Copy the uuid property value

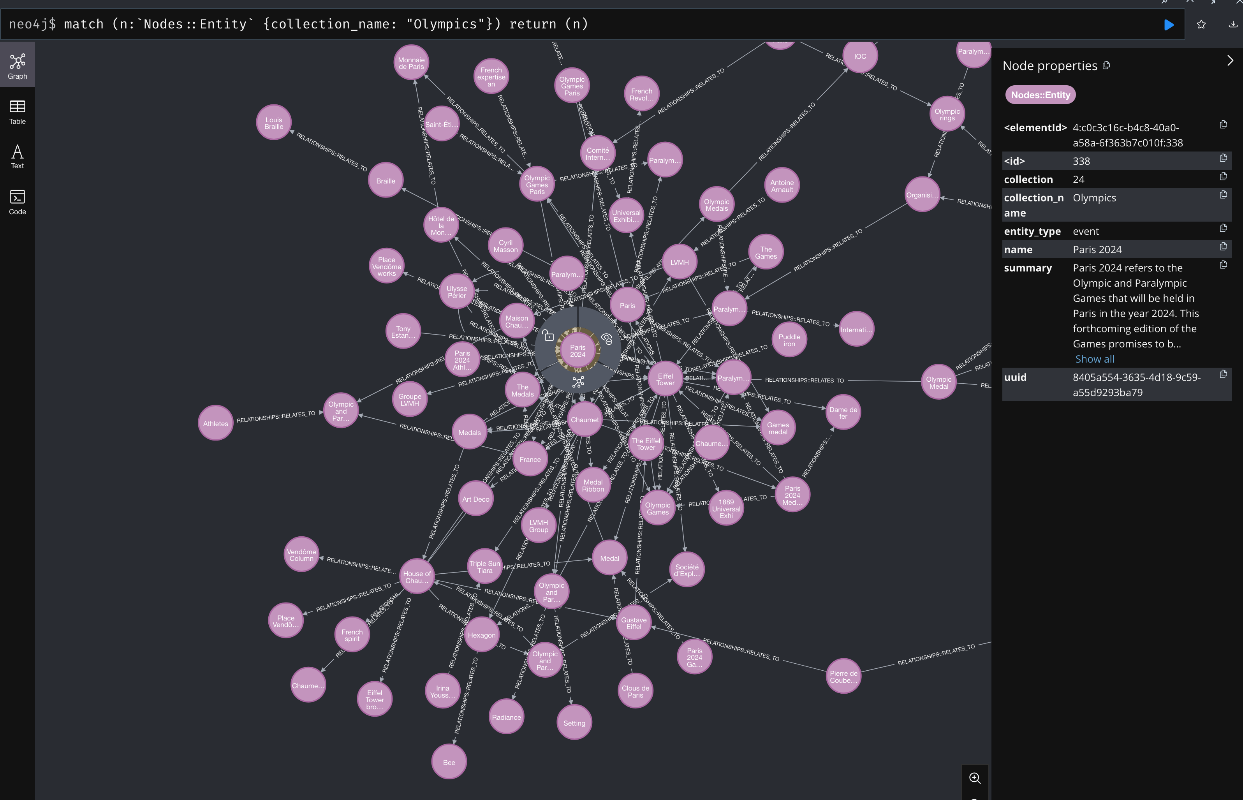point(1223,375)
